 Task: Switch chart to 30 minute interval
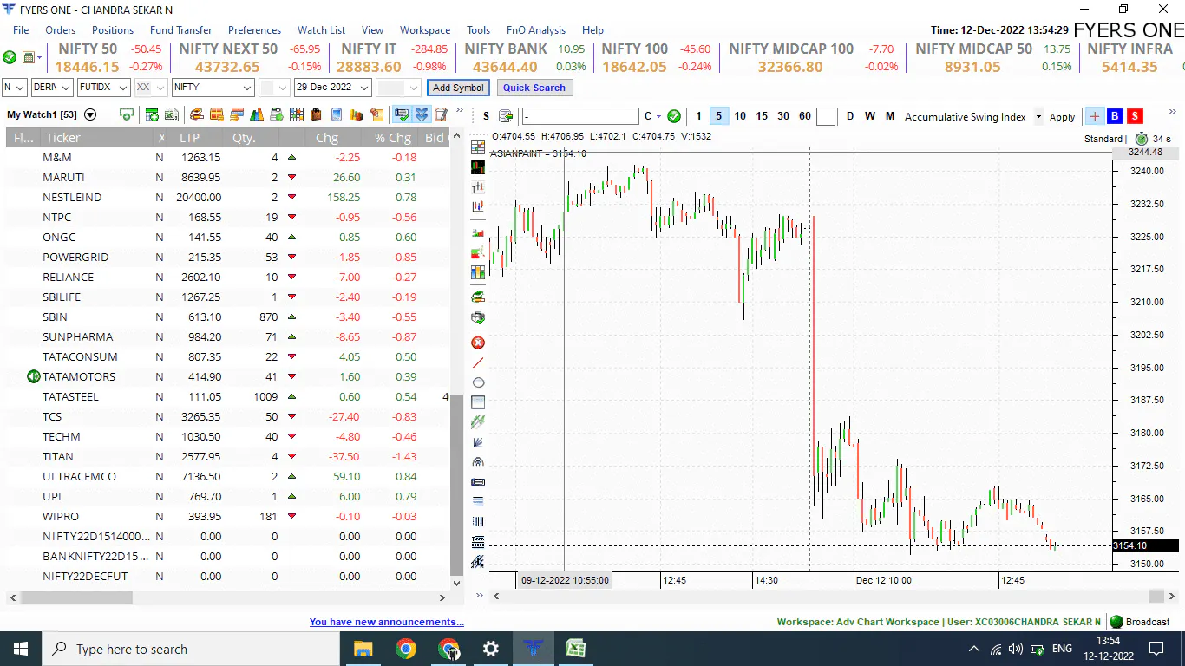783,116
